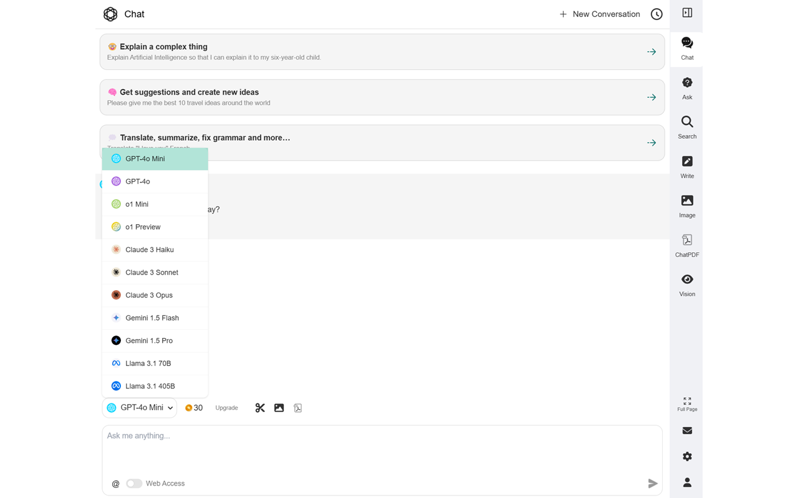This screenshot has width=798, height=498.
Task: Attach a PDF using the PDF icon
Action: 297,408
